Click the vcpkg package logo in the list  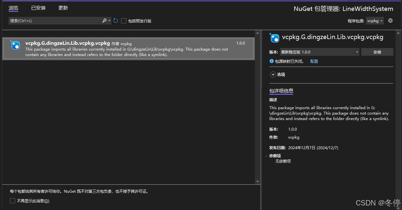(x=15, y=45)
